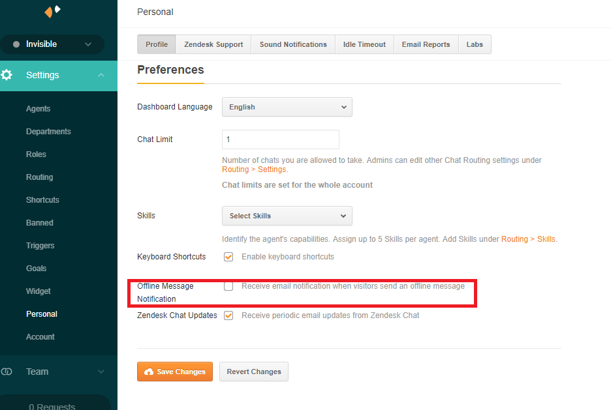Click the Revert Changes button
Image resolution: width=611 pixels, height=410 pixels.
click(253, 372)
